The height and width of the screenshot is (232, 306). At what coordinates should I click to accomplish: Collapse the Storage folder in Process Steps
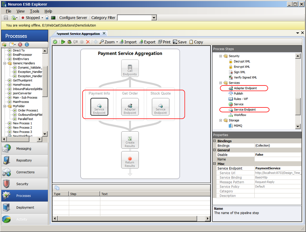221,120
